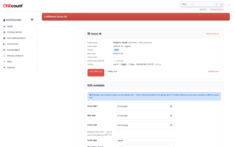Image resolution: width=235 pixels, height=147 pixels.
Task: Click the Logout arrow icon
Action: pyautogui.click(x=4, y=67)
